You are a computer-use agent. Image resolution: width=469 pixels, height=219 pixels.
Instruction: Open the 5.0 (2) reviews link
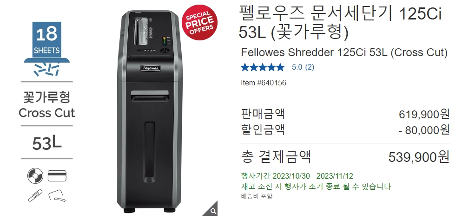[x=303, y=67]
